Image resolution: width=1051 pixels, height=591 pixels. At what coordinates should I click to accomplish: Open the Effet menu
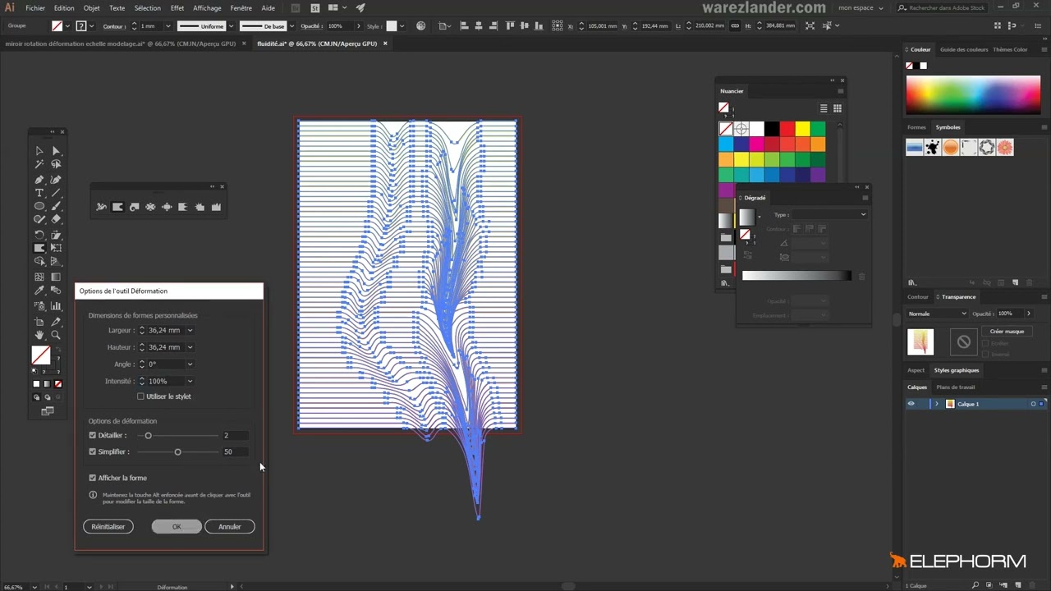click(x=177, y=7)
